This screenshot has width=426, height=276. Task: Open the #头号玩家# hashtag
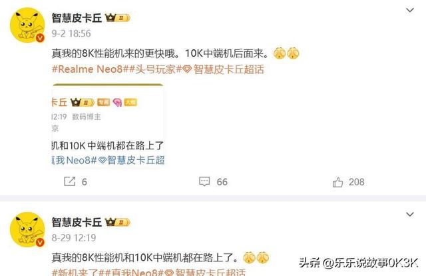point(156,69)
